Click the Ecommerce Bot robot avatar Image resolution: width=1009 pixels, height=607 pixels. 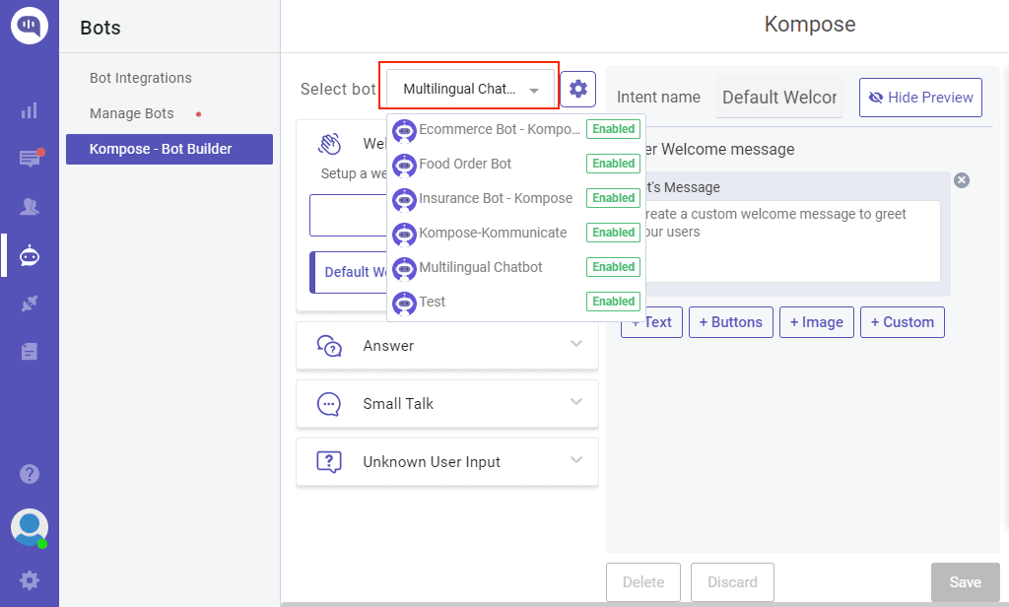pyautogui.click(x=404, y=130)
